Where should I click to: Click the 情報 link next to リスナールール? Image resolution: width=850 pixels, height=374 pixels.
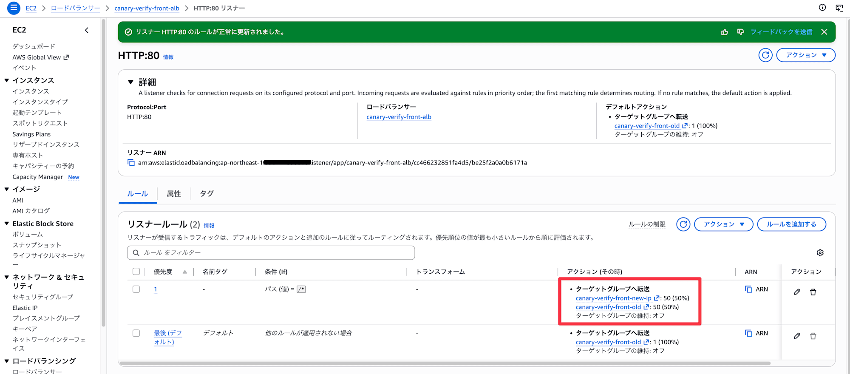coord(209,226)
